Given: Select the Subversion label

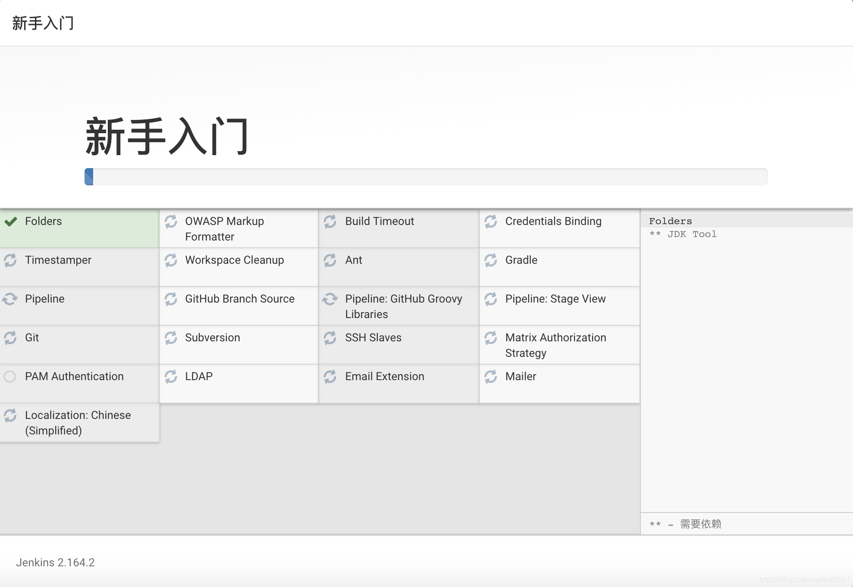Looking at the screenshot, I should 213,337.
